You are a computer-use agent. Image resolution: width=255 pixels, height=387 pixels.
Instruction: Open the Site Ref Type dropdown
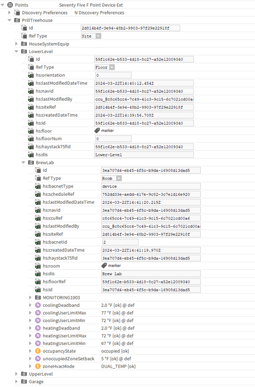pyautogui.click(x=98, y=36)
